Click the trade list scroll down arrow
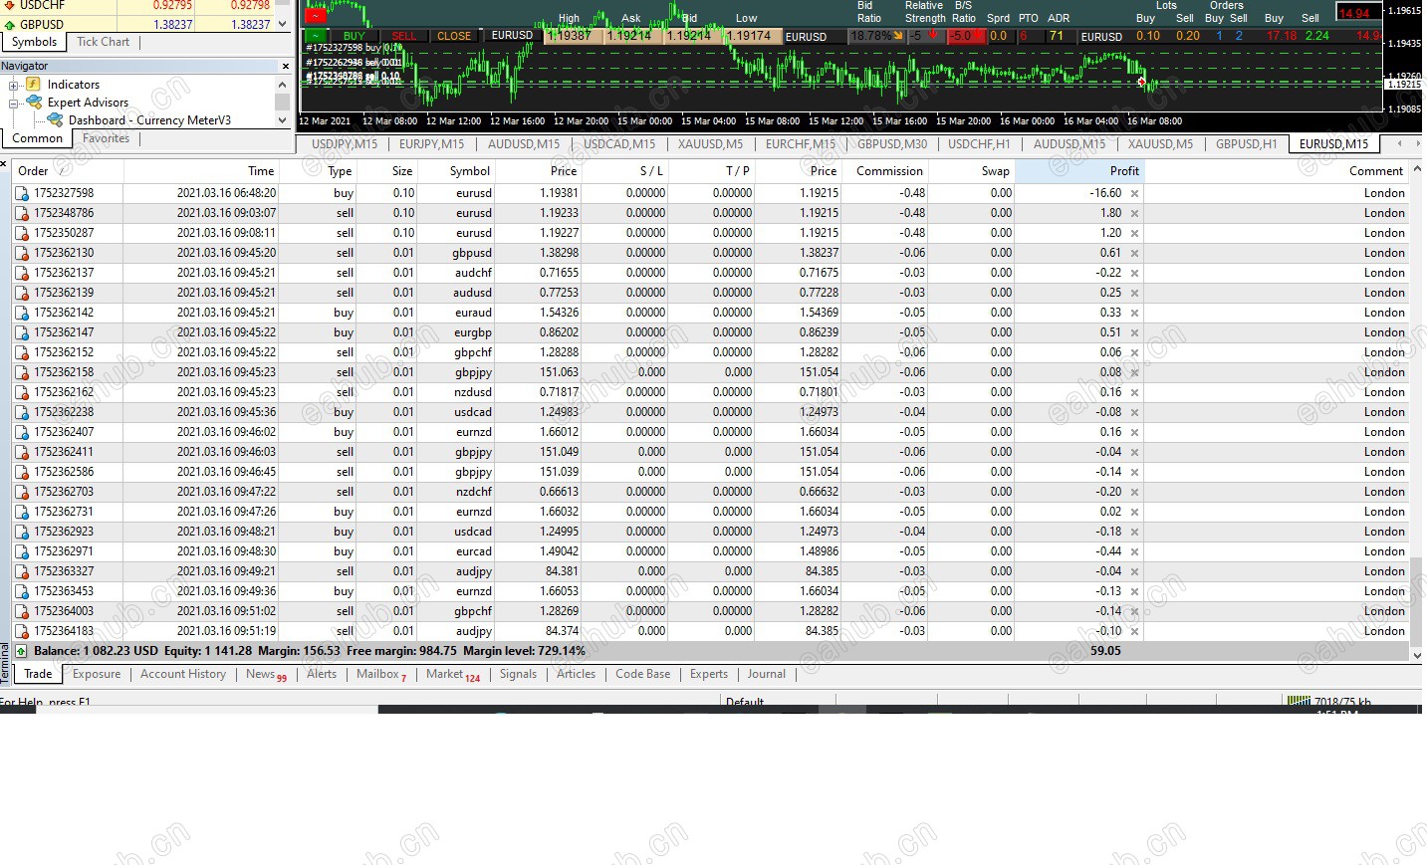Screen dimensions: 1427x865 pos(1417,656)
